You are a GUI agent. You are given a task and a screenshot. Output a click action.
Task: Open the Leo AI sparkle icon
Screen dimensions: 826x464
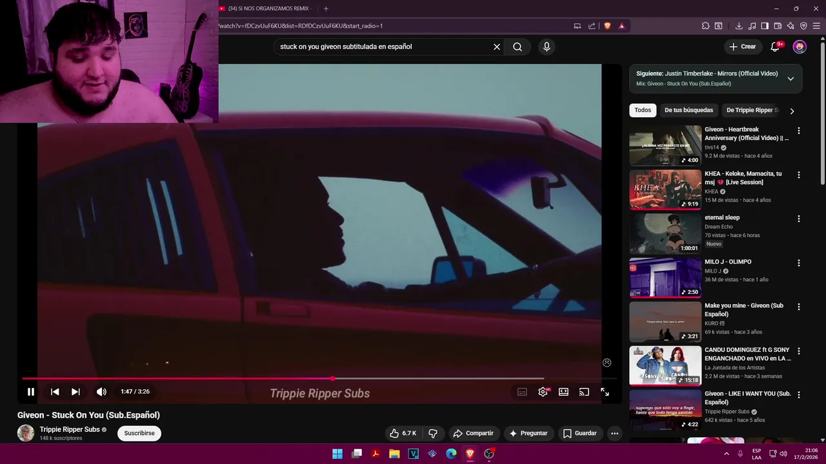tap(791, 26)
